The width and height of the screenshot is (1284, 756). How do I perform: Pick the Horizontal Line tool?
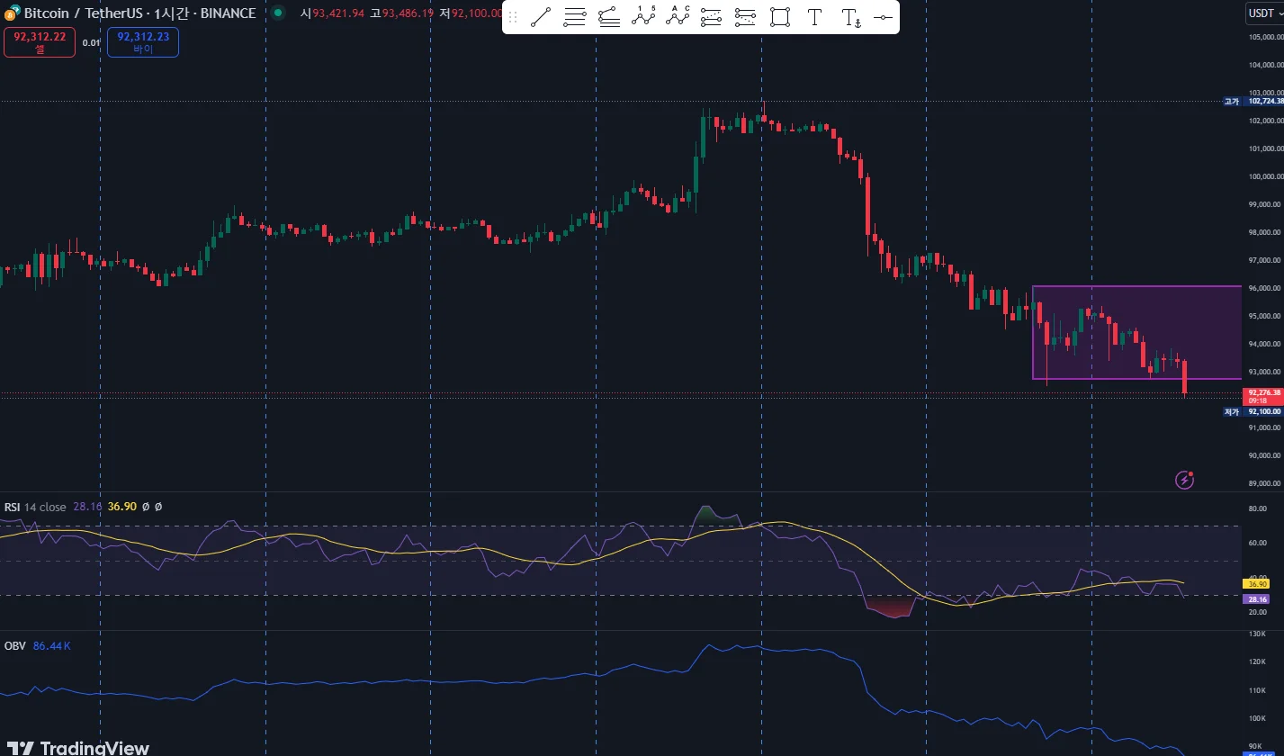(x=884, y=17)
